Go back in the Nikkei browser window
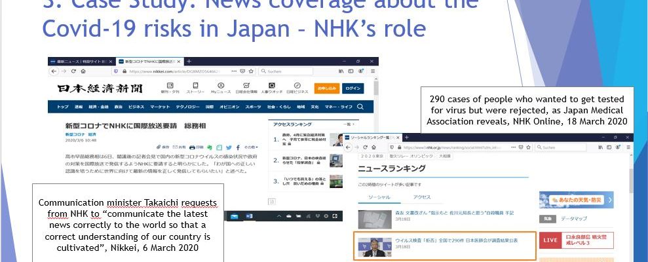 click(x=54, y=71)
